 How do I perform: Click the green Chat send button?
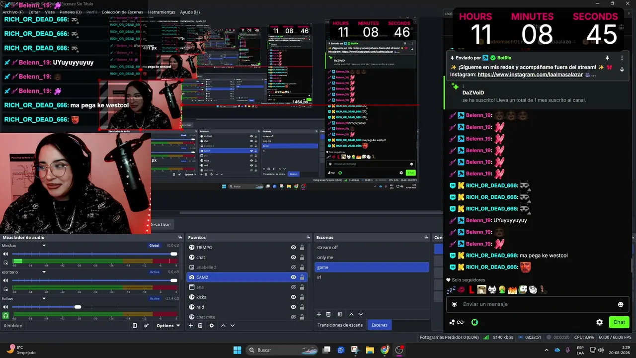point(619,322)
